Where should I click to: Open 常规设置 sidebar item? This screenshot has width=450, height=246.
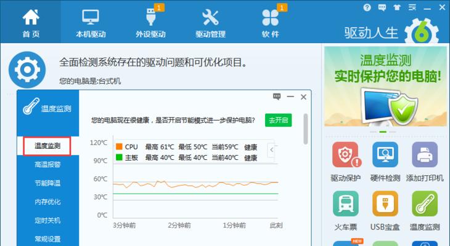(x=47, y=239)
